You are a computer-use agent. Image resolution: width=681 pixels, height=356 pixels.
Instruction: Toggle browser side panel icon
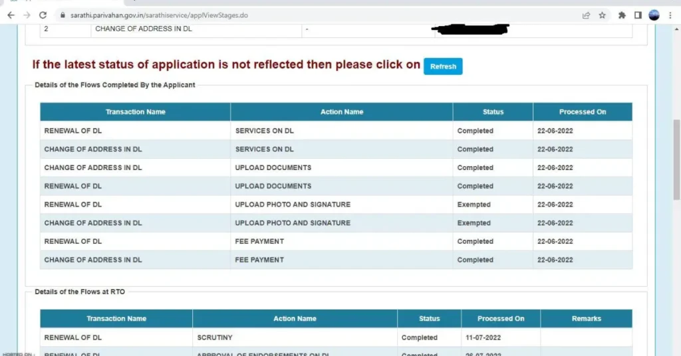[638, 15]
